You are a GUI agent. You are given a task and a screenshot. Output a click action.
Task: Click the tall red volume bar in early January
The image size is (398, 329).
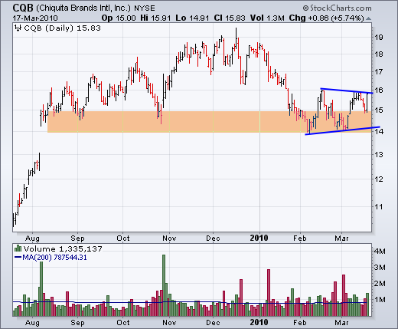coord(269,293)
